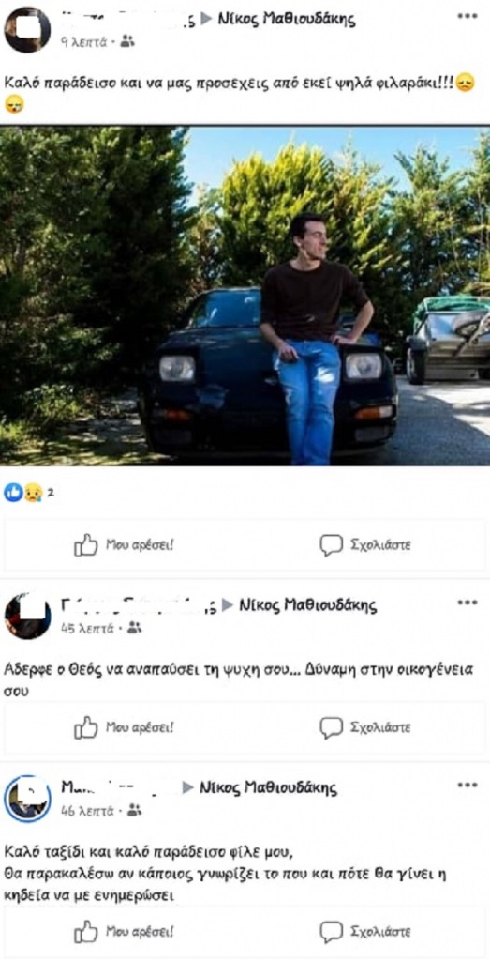
Task: Open the options menu on the 45 λεπτά post
Action: coord(467,603)
